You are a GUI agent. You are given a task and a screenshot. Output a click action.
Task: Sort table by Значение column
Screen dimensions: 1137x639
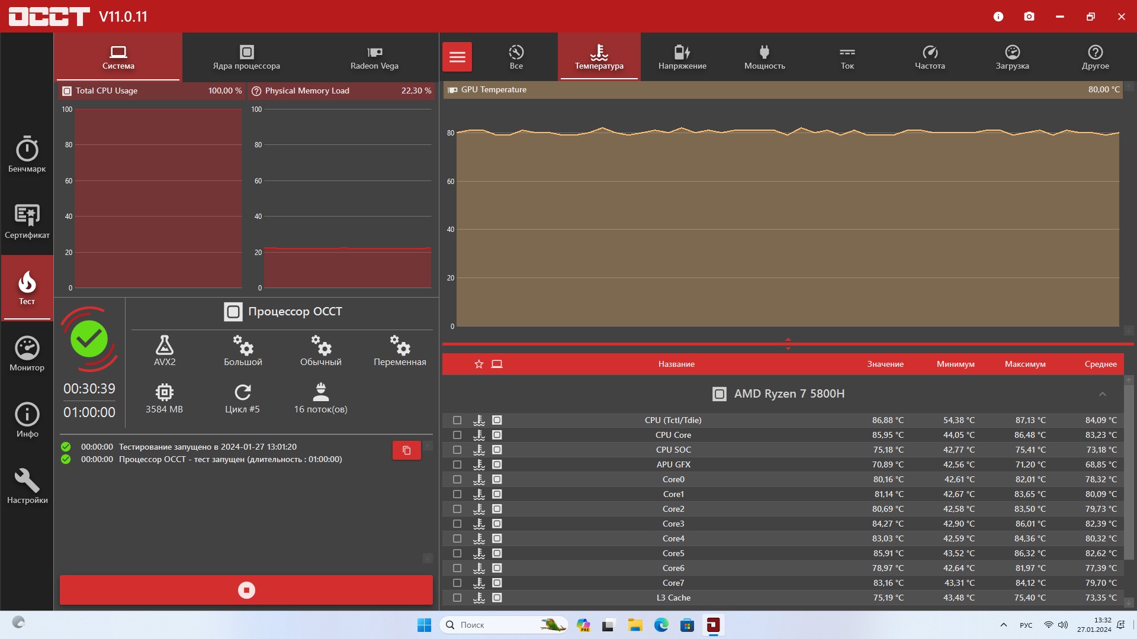(x=885, y=364)
